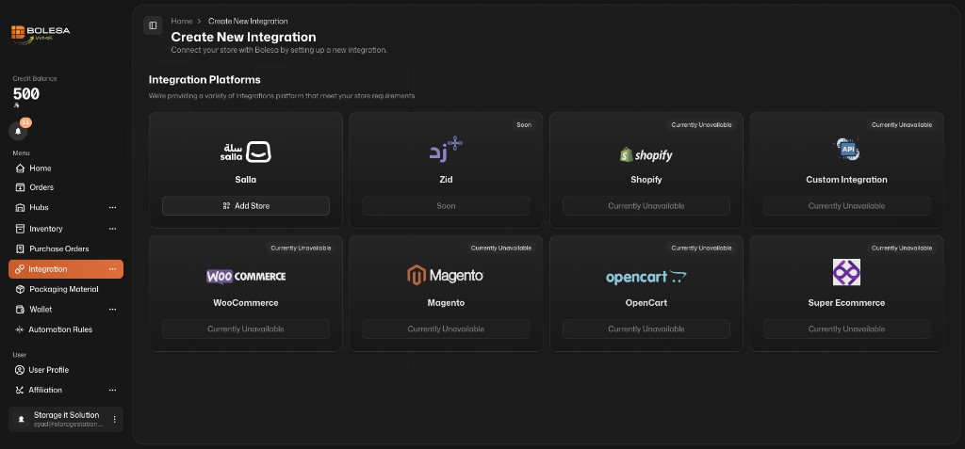965x449 pixels.
Task: Click the Create New Integration breadcrumb text
Action: 248,22
